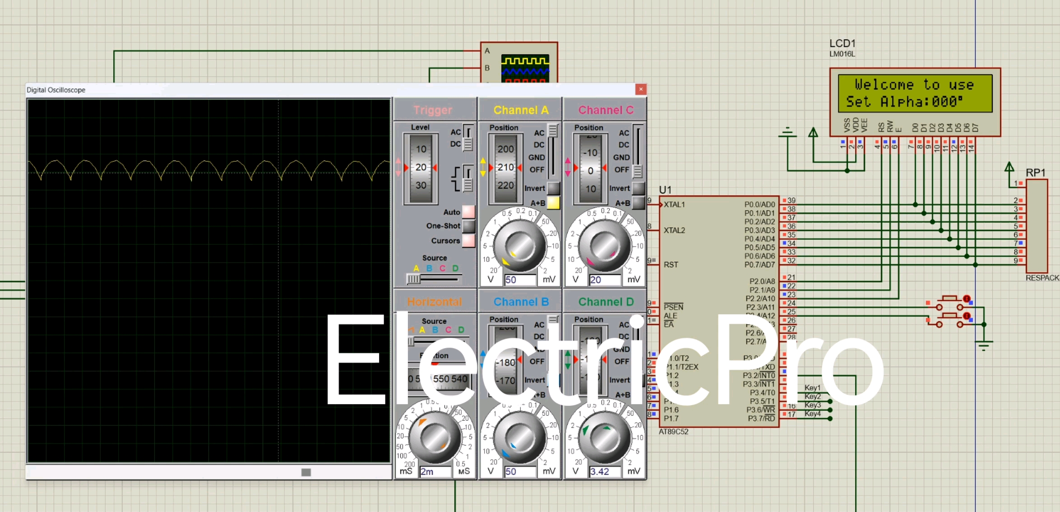Click Channel A voltage scale knob
Viewport: 1060px width, 512px height.
(x=519, y=246)
